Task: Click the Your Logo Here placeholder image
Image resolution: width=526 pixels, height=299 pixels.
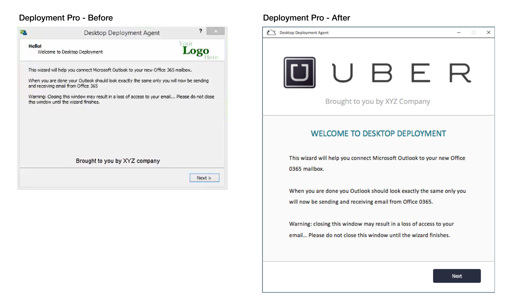Action: (x=198, y=50)
